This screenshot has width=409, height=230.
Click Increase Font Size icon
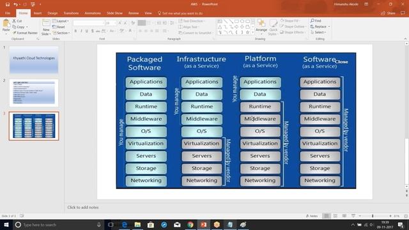(x=120, y=23)
